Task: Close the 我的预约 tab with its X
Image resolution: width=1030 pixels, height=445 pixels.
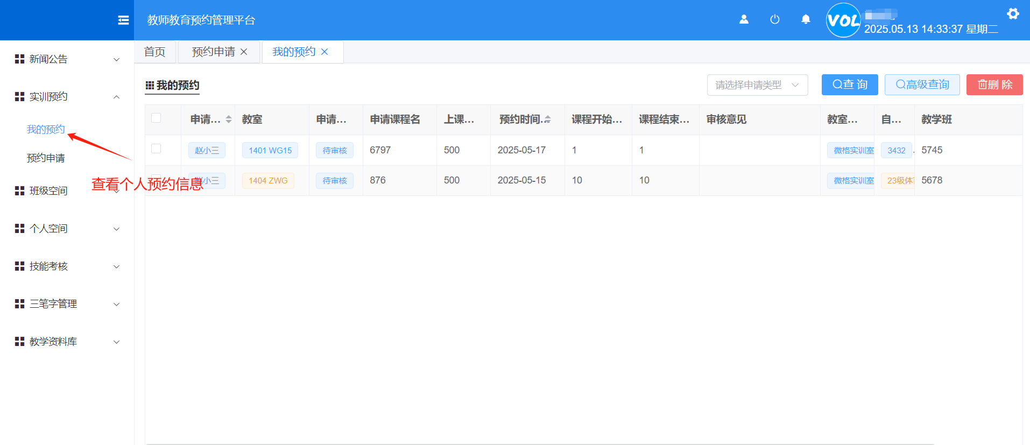Action: point(324,52)
